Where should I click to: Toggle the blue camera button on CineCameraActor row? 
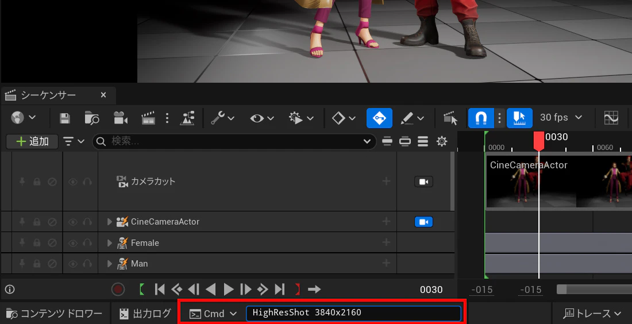pos(423,222)
